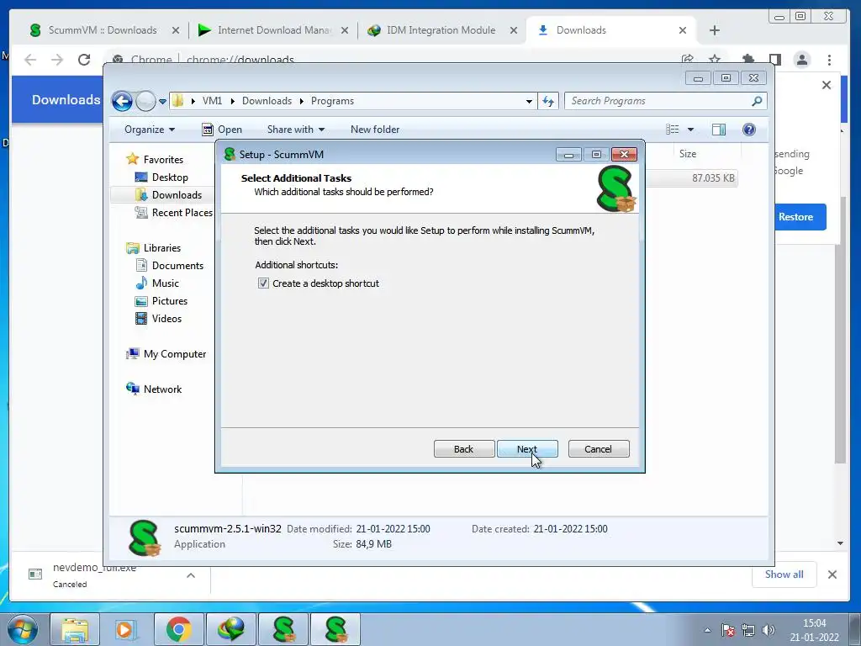Screen dimensions: 861x646
Task: Switch to IDM Integration Module tab
Action: coord(441,30)
